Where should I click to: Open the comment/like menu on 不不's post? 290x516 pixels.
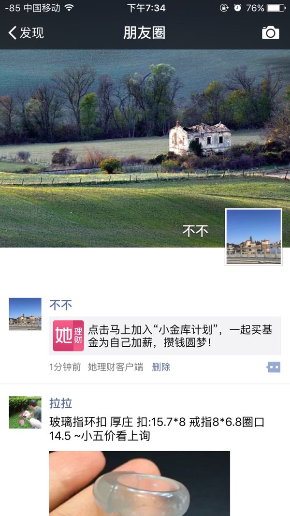(274, 367)
